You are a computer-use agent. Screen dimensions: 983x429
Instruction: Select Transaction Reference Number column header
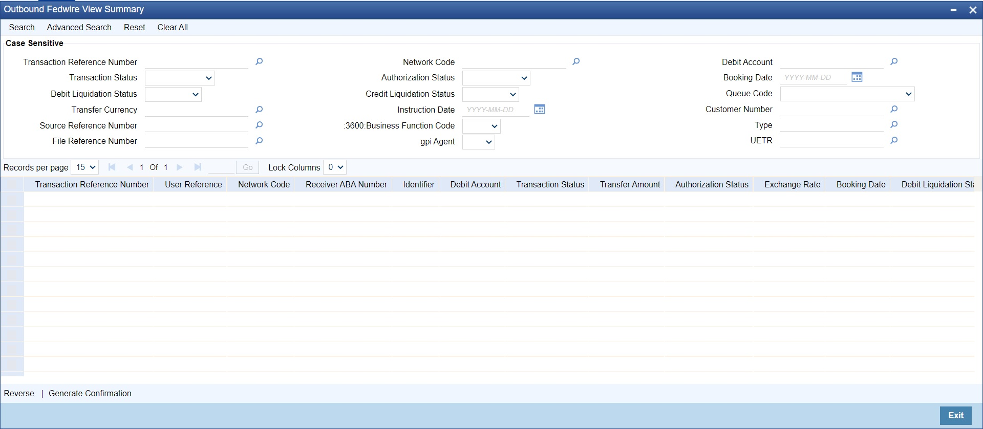pyautogui.click(x=92, y=184)
